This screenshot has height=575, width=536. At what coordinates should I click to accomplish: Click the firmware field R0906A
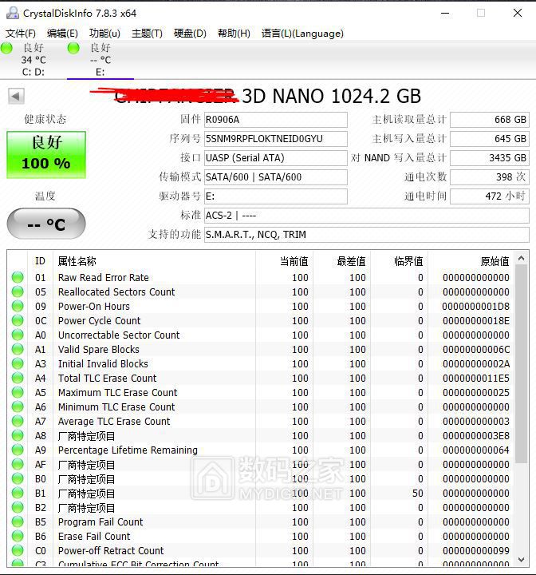[275, 120]
